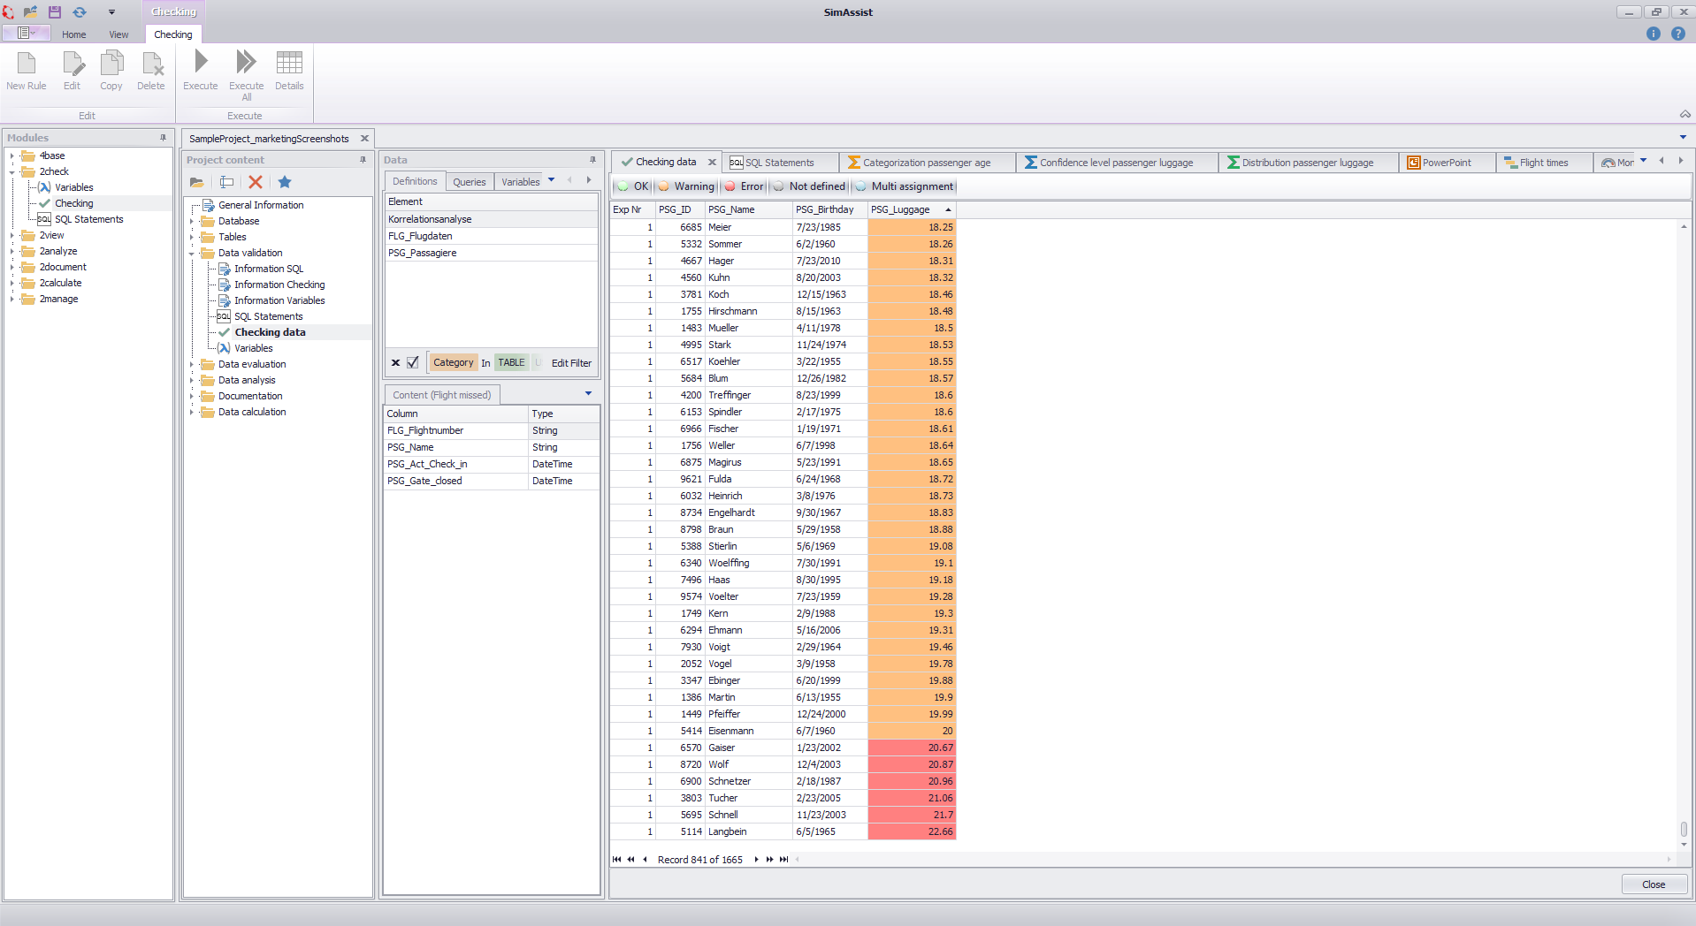Sort by the PSG_Luggage column header

click(912, 209)
